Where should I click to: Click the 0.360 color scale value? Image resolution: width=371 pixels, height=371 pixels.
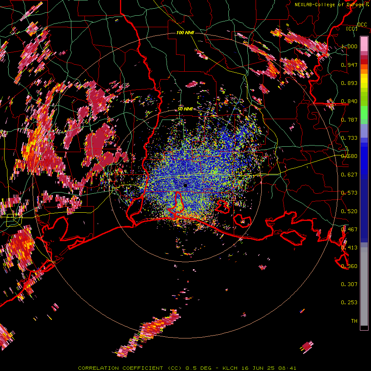349,266
